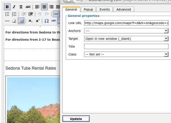Align text left in the editor
The image size is (171, 123).
tap(37, 7)
